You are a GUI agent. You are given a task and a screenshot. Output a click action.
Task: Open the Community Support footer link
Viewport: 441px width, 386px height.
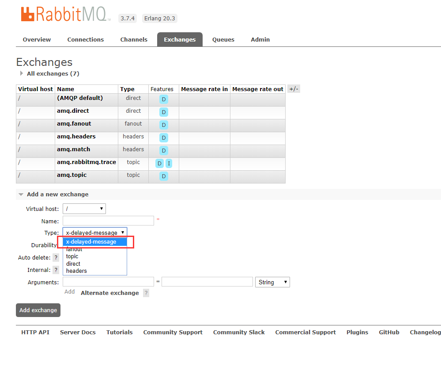click(173, 332)
